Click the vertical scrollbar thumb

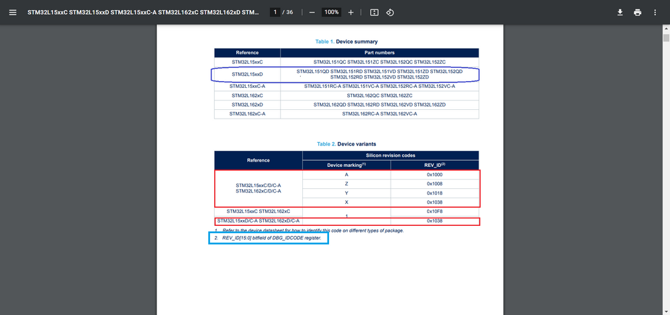(666, 38)
